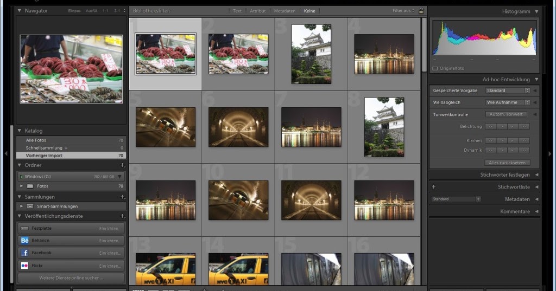Expand the Stichwörter festlegen panel
The height and width of the screenshot is (291, 556).
536,174
